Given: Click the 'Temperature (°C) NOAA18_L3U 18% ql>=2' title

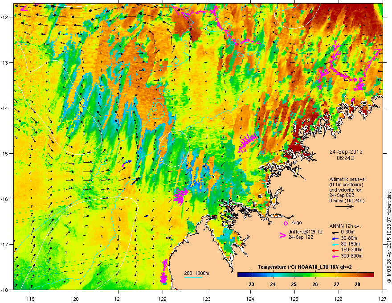Looking at the screenshot, I should pos(305,267).
